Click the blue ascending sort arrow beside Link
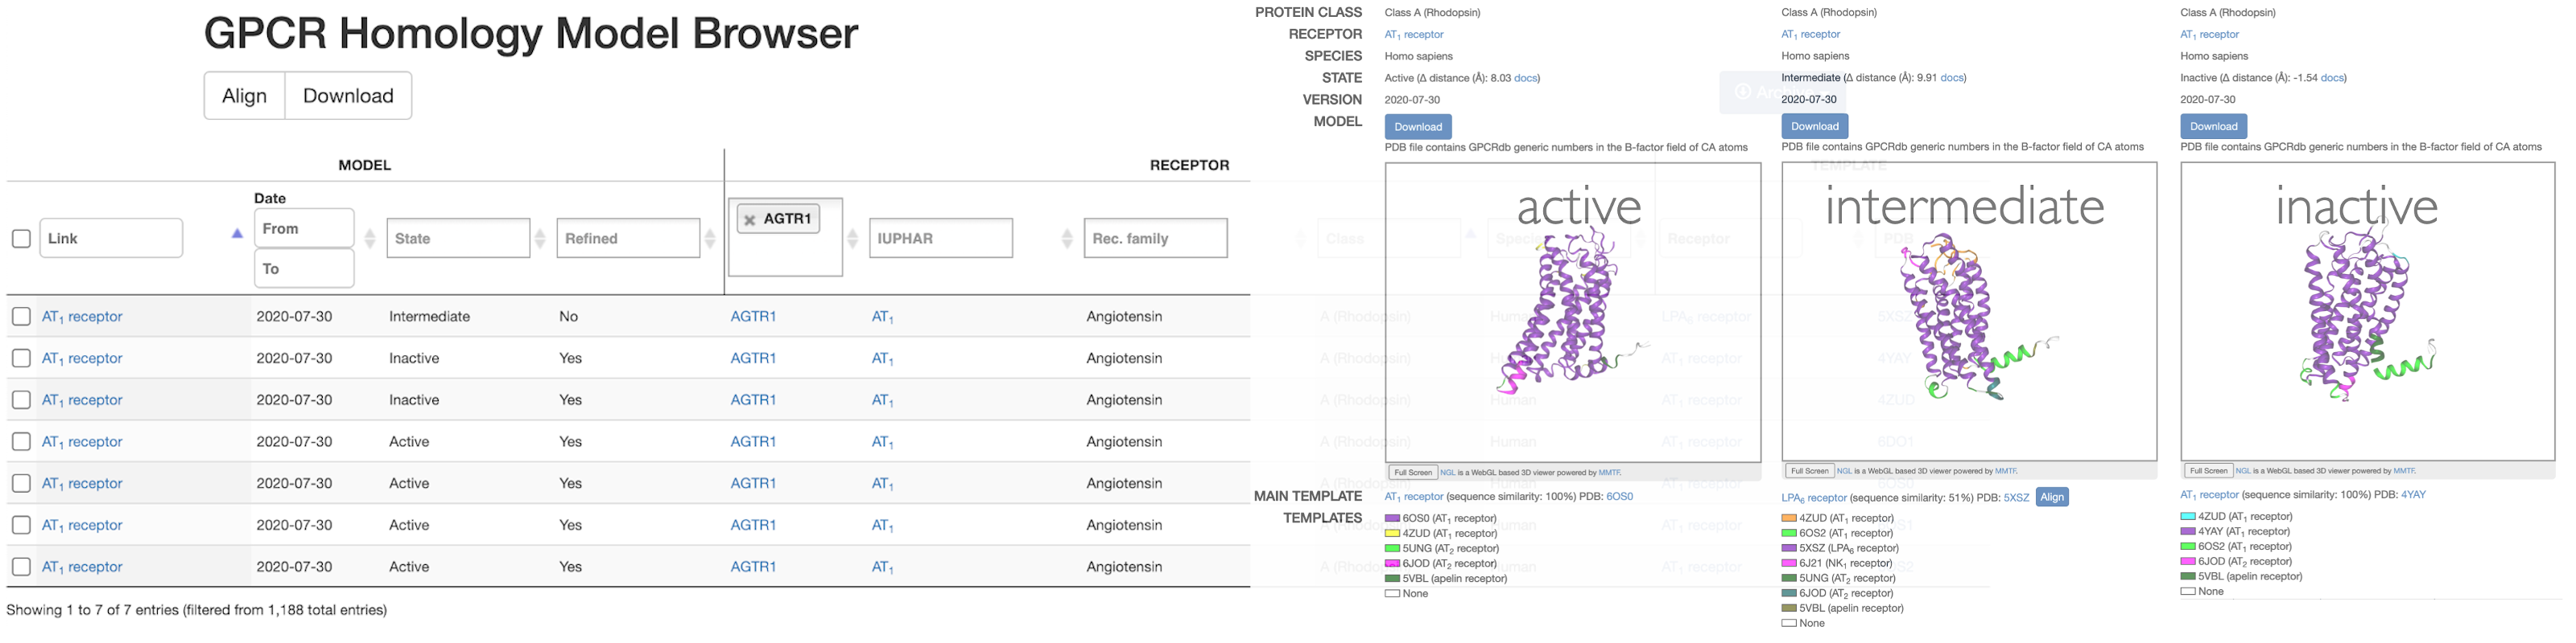Screen dimensions: 2576x643 click(237, 234)
